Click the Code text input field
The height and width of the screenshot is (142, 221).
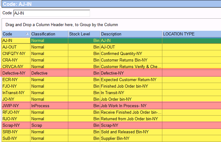(x=52, y=13)
